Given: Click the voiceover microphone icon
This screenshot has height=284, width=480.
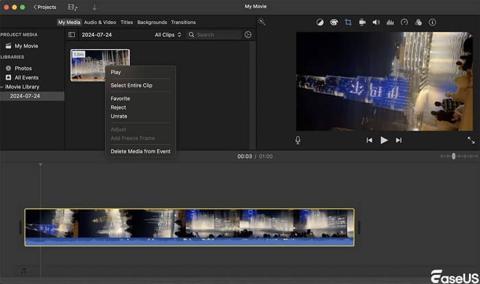Looking at the screenshot, I should click(x=298, y=140).
